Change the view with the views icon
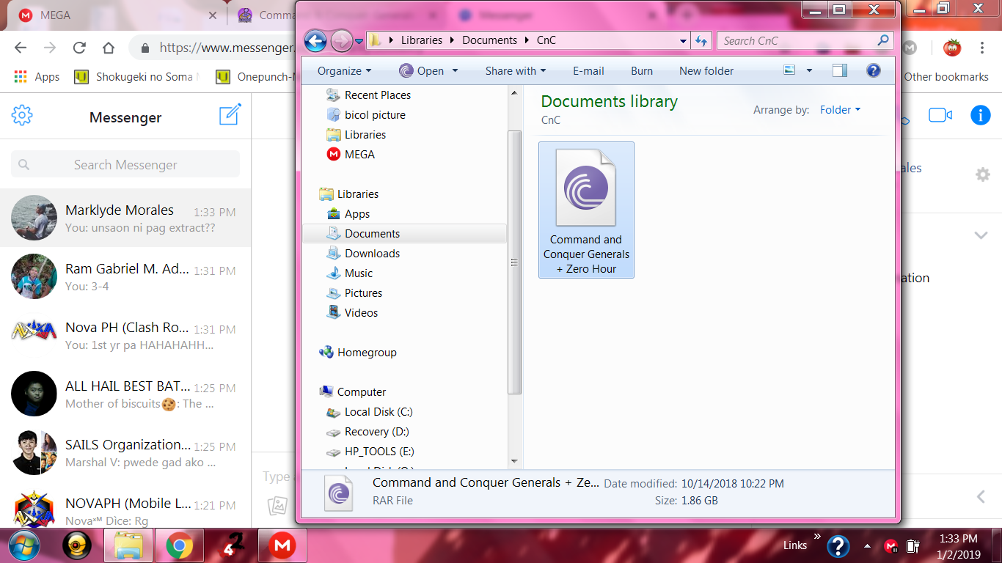Image resolution: width=1002 pixels, height=563 pixels. point(789,70)
